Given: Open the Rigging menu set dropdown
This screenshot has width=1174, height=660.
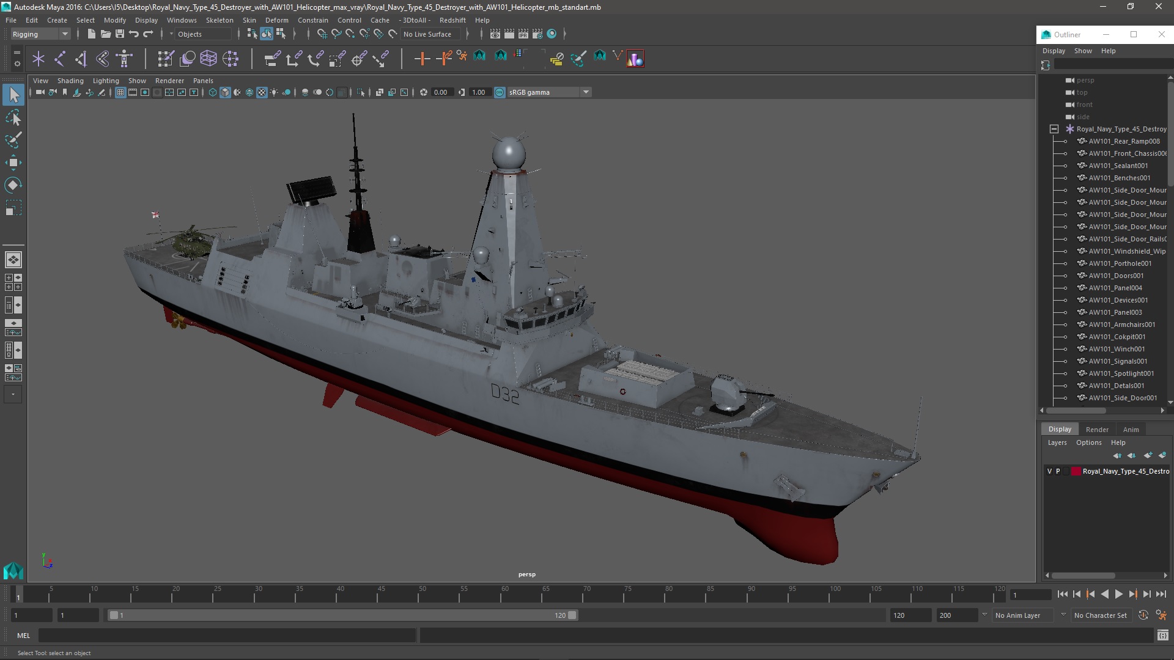Looking at the screenshot, I should (40, 34).
